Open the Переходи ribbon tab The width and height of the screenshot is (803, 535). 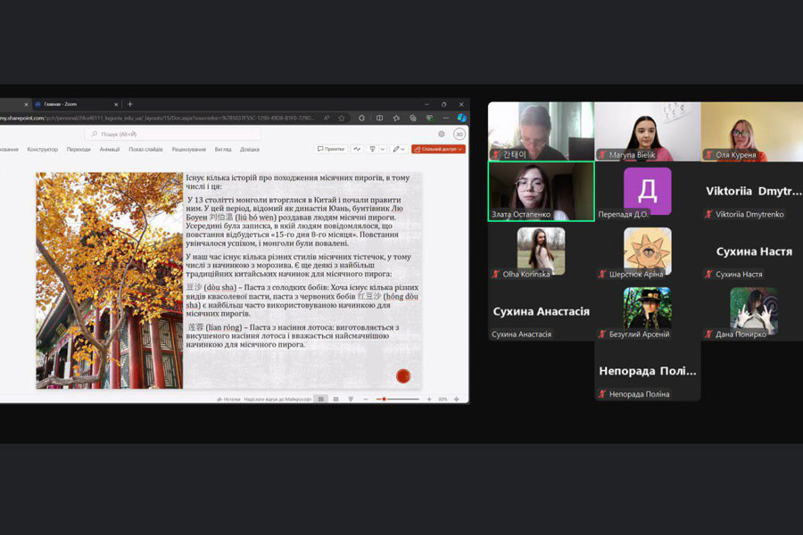pos(79,150)
